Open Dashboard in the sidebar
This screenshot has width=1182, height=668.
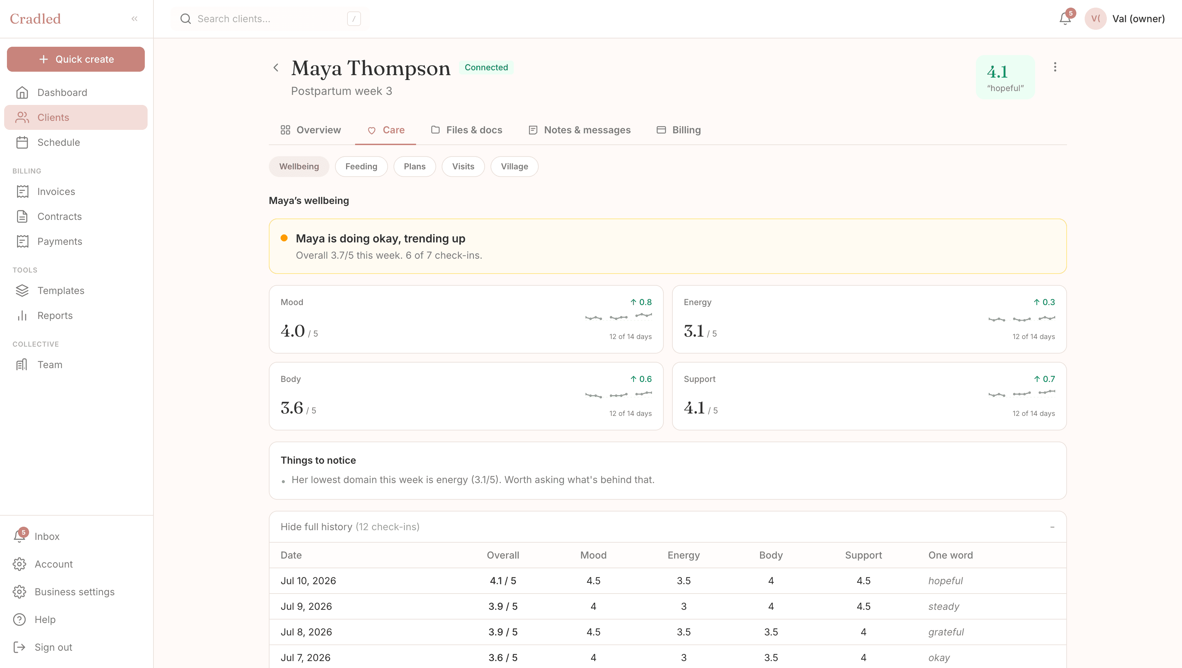coord(76,93)
